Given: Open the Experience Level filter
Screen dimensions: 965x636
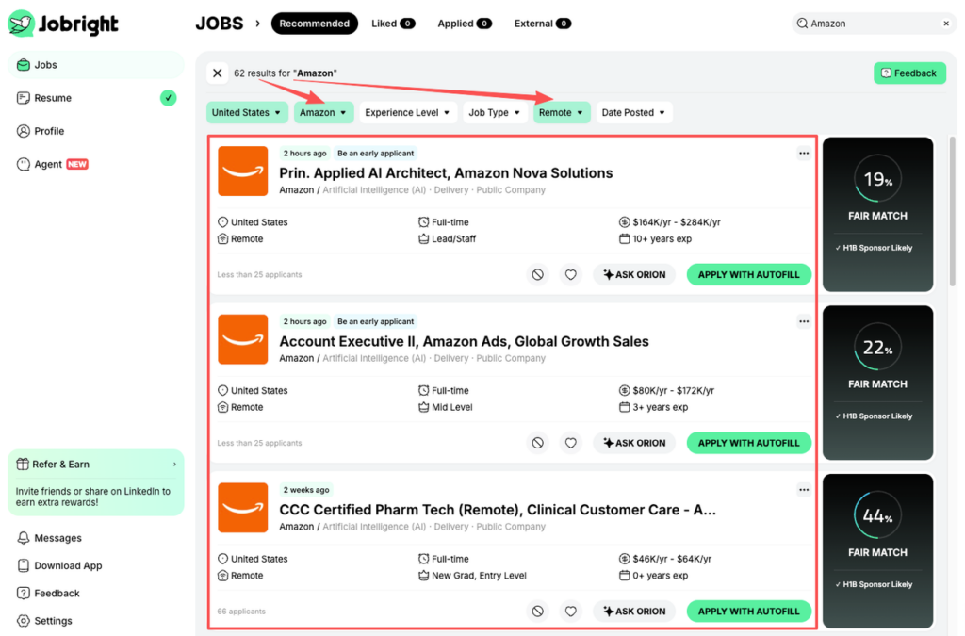Looking at the screenshot, I should click(x=407, y=112).
